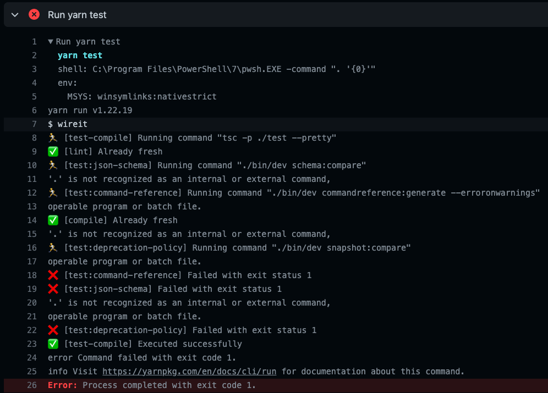
Task: Click line number 2 beside "yarn test"
Action: coord(34,55)
